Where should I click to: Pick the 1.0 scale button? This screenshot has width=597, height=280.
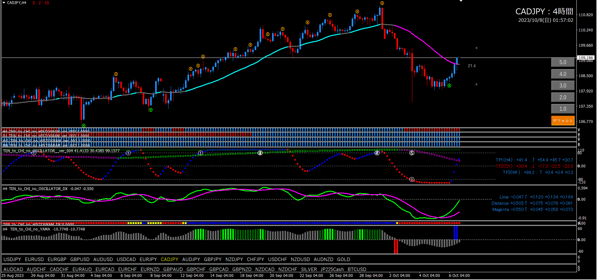[563, 109]
